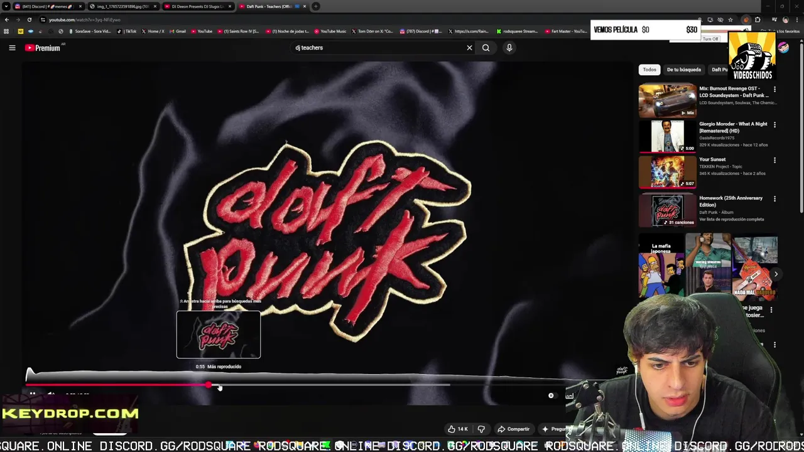Open the Gmail bookmark

click(178, 31)
